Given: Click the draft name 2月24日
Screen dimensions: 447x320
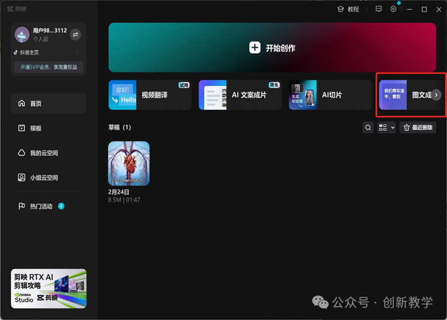Looking at the screenshot, I should (119, 192).
